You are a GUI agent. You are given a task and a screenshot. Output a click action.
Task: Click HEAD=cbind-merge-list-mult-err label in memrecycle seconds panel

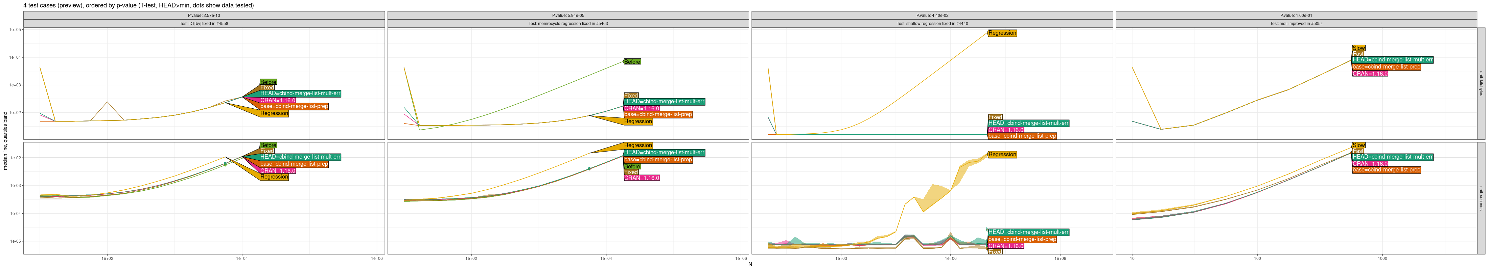click(664, 152)
